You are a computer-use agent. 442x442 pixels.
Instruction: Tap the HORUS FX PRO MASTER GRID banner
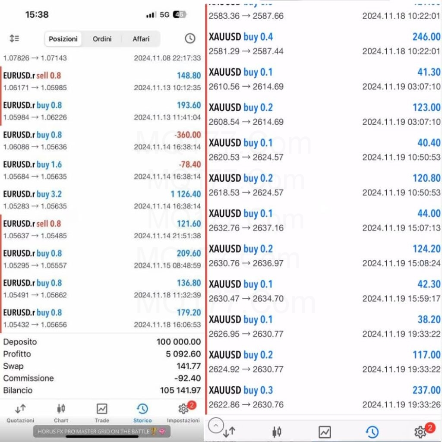pos(102,431)
